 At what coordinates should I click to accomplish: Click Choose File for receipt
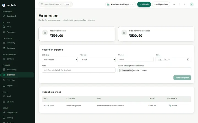(x=126, y=71)
